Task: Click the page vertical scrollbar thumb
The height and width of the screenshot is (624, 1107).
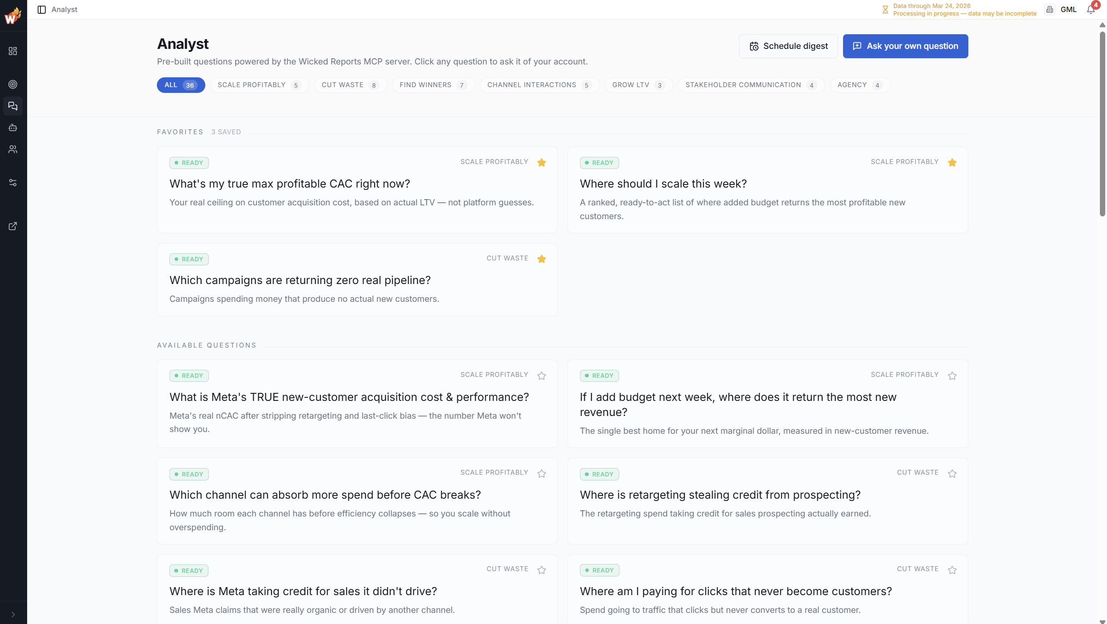Action: tap(1102, 124)
